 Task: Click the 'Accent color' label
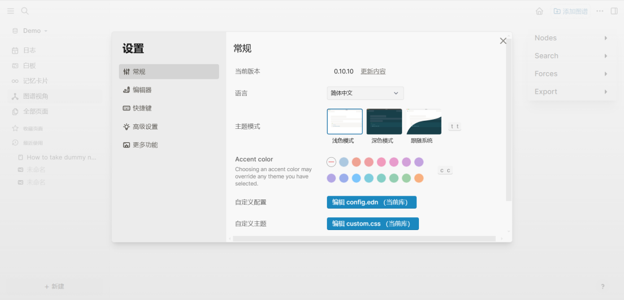click(254, 159)
